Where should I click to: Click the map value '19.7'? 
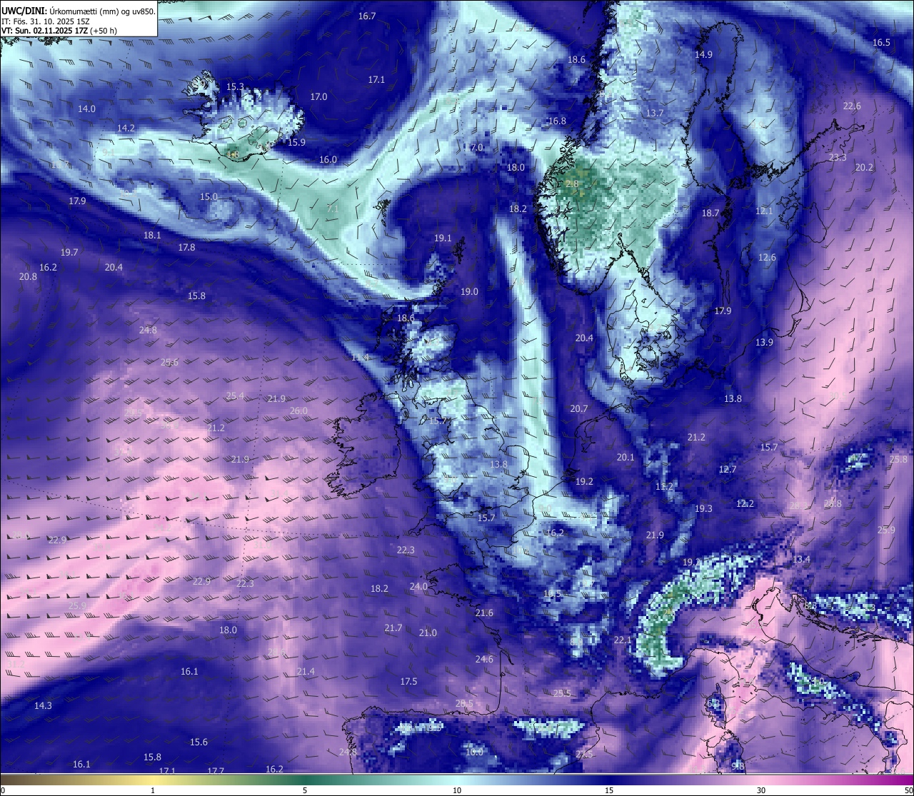69,252
